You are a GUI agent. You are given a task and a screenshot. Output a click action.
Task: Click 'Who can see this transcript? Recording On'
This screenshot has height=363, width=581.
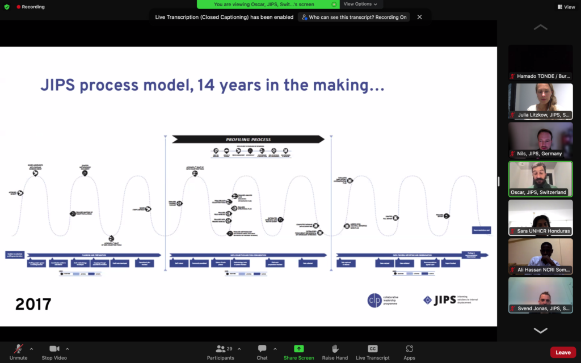353,17
